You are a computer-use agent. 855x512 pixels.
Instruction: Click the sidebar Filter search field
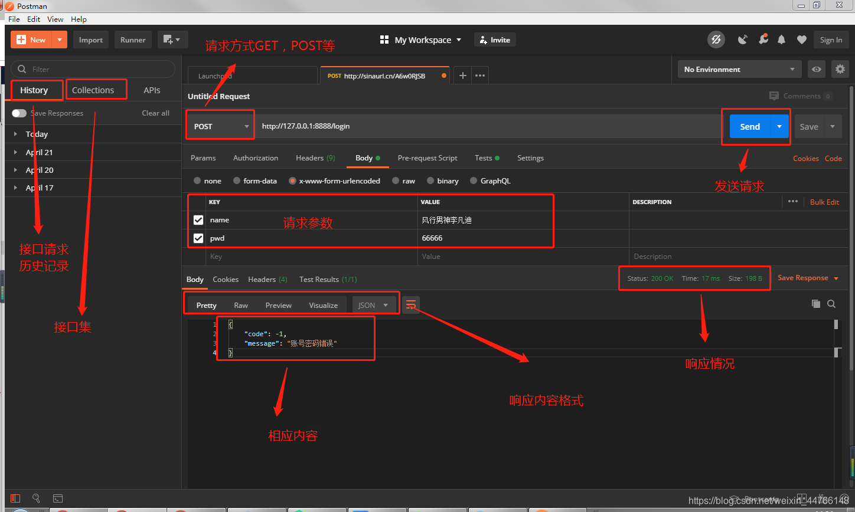point(93,69)
